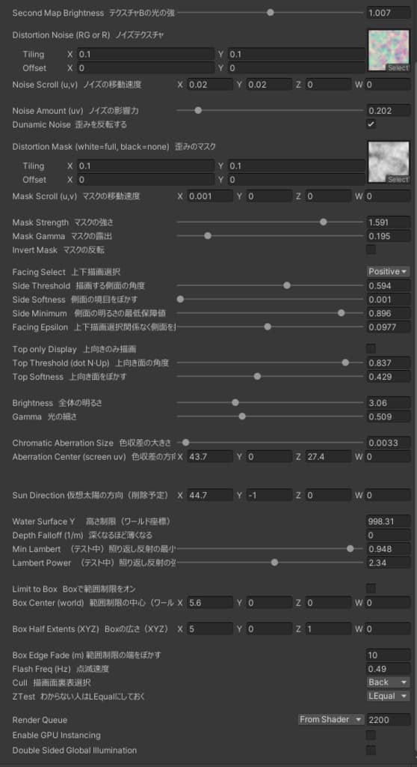Click the Lambert Power slider handle
Screen dimensions: 417x767
(274, 563)
